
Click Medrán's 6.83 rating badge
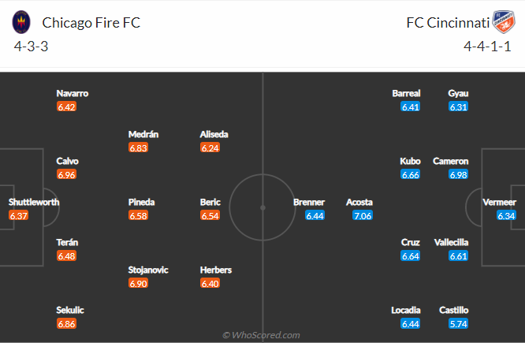tap(138, 147)
